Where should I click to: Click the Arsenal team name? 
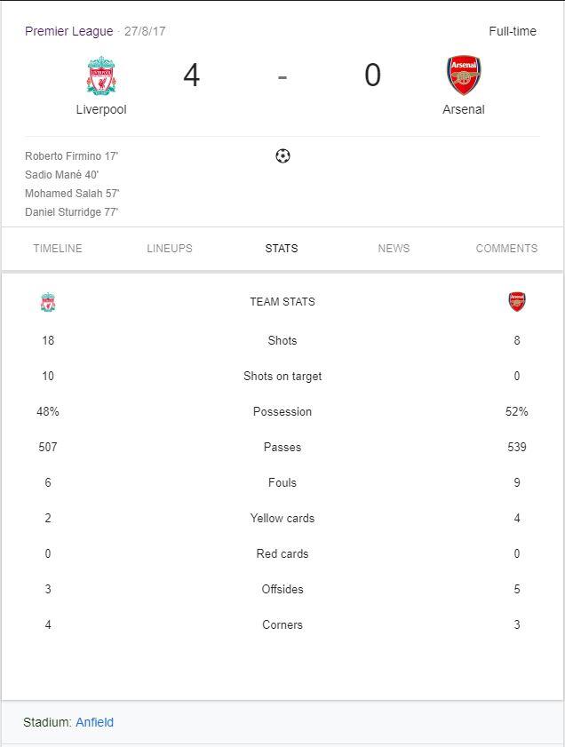coord(464,110)
